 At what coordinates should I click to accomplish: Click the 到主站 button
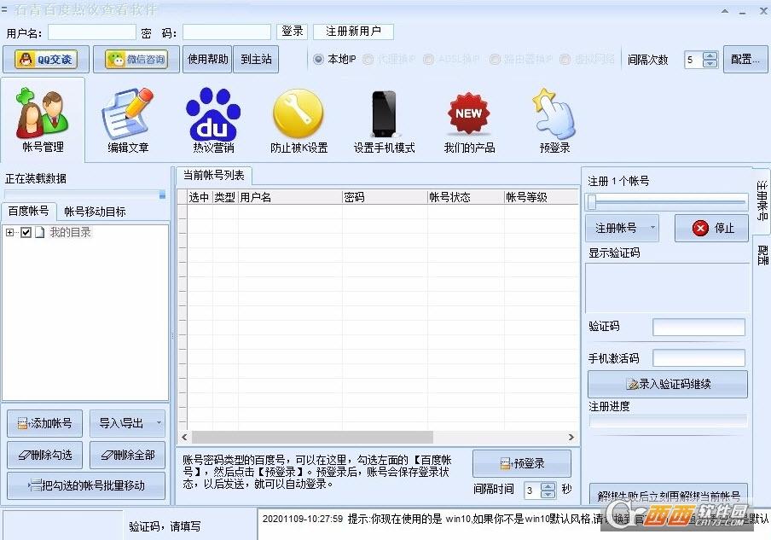(x=256, y=60)
